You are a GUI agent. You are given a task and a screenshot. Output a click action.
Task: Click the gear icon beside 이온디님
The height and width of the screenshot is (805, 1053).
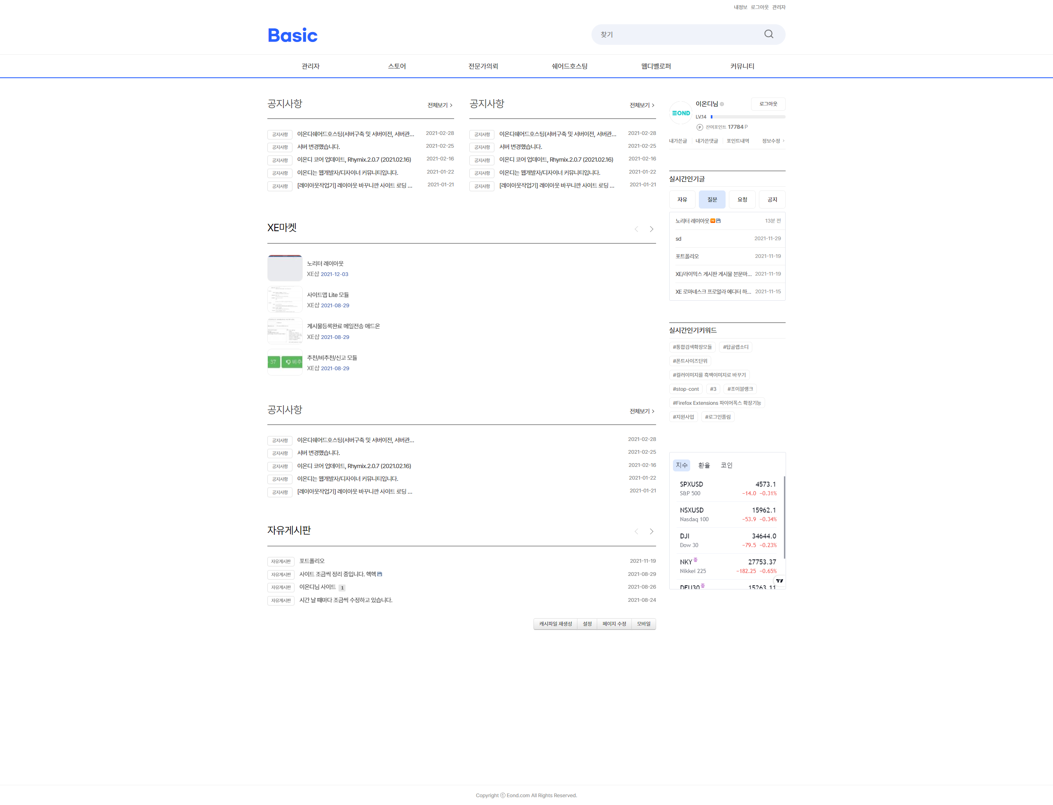point(722,104)
